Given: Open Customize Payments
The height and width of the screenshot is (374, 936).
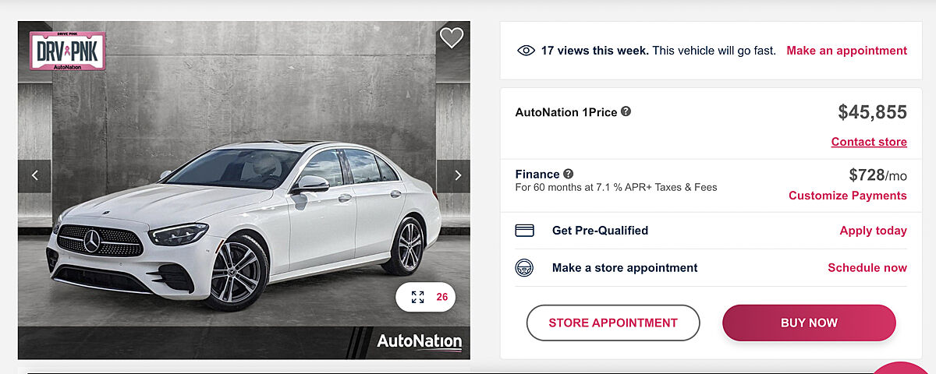Looking at the screenshot, I should [847, 196].
